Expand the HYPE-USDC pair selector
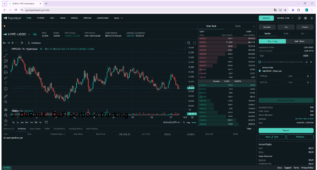This screenshot has width=317, height=170. tap(29, 34)
